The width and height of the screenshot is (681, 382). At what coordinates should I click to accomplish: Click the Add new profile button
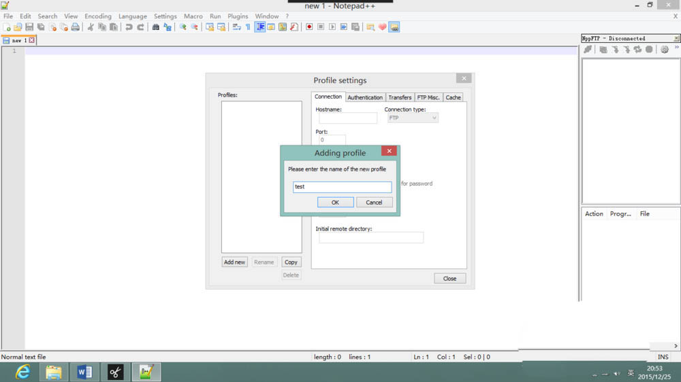[x=234, y=262]
